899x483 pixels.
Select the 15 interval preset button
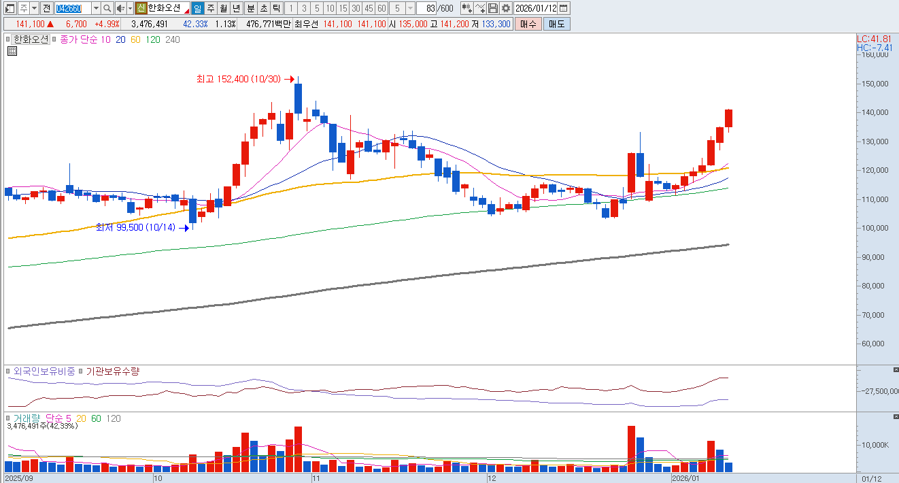(343, 8)
